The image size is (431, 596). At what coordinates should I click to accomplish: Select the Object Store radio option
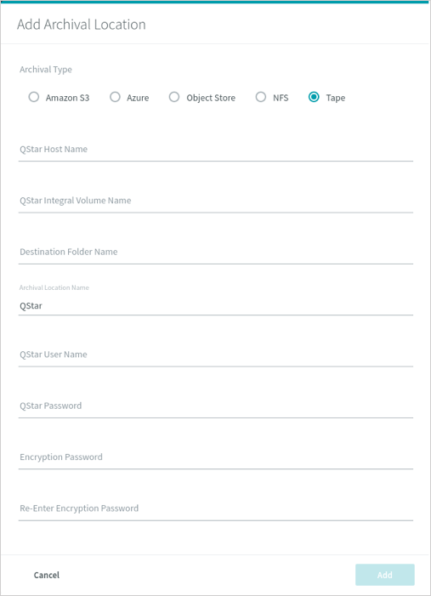(174, 97)
